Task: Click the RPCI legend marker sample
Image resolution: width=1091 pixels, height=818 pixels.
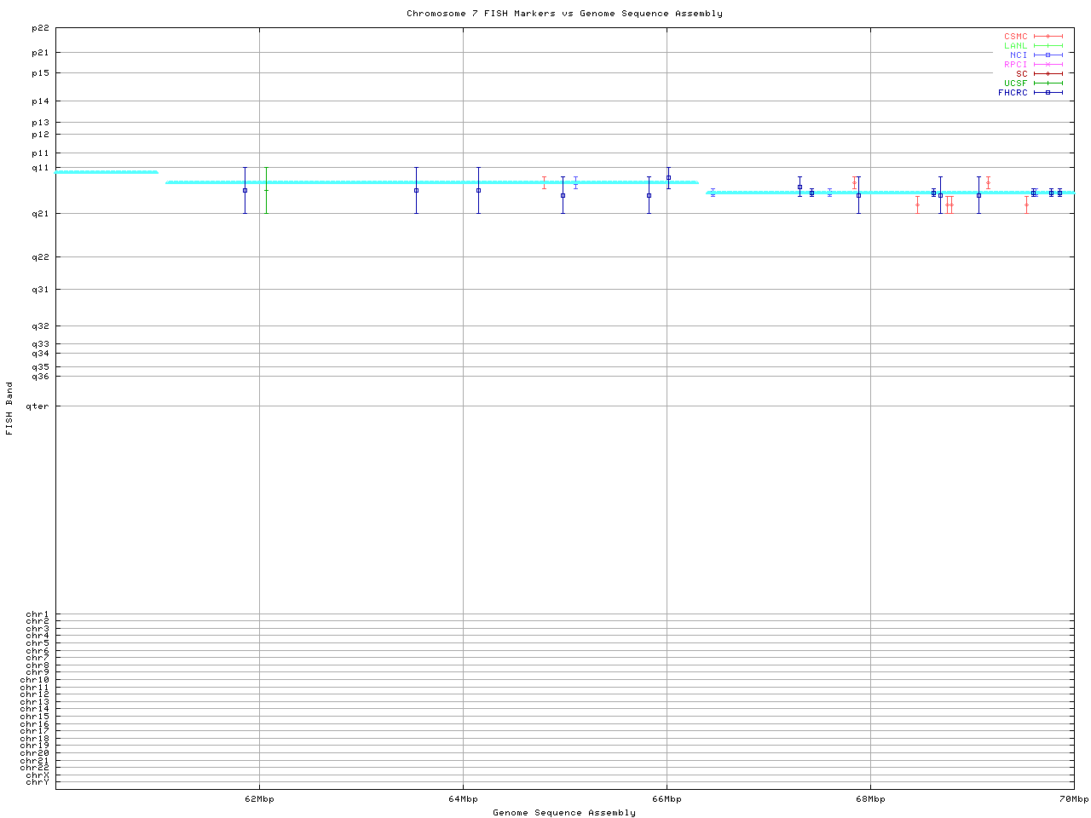Action: 1048,65
